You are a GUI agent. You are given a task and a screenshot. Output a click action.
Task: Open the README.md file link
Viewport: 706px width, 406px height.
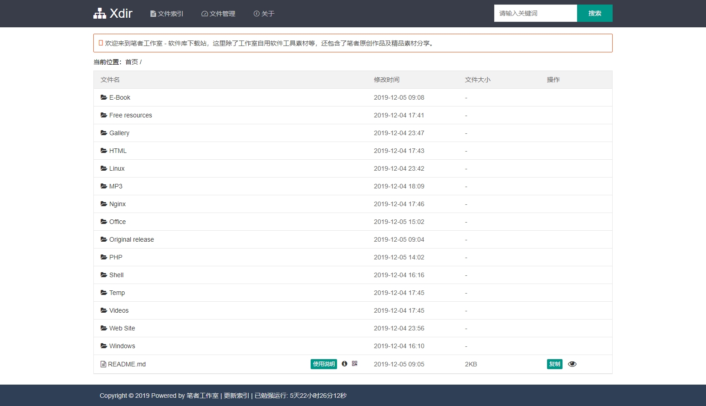127,364
